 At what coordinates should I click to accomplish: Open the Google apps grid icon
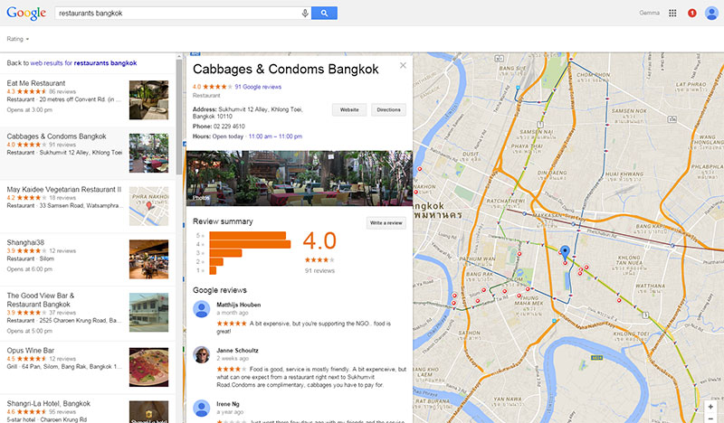(672, 13)
